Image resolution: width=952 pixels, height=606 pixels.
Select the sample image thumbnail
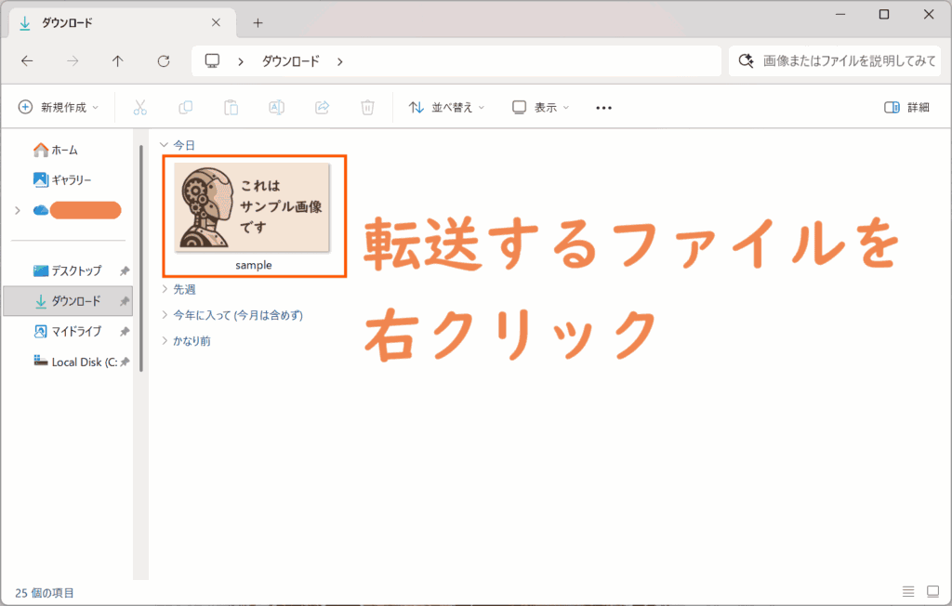(253, 208)
